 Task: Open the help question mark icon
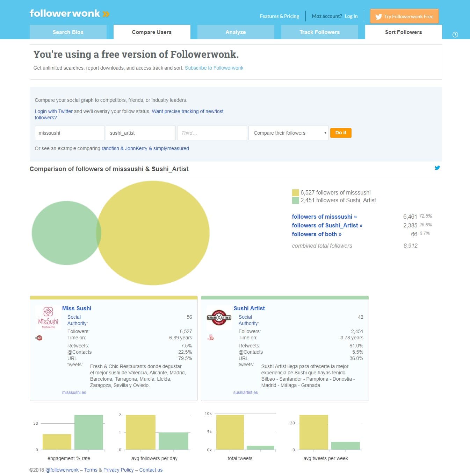(x=455, y=34)
